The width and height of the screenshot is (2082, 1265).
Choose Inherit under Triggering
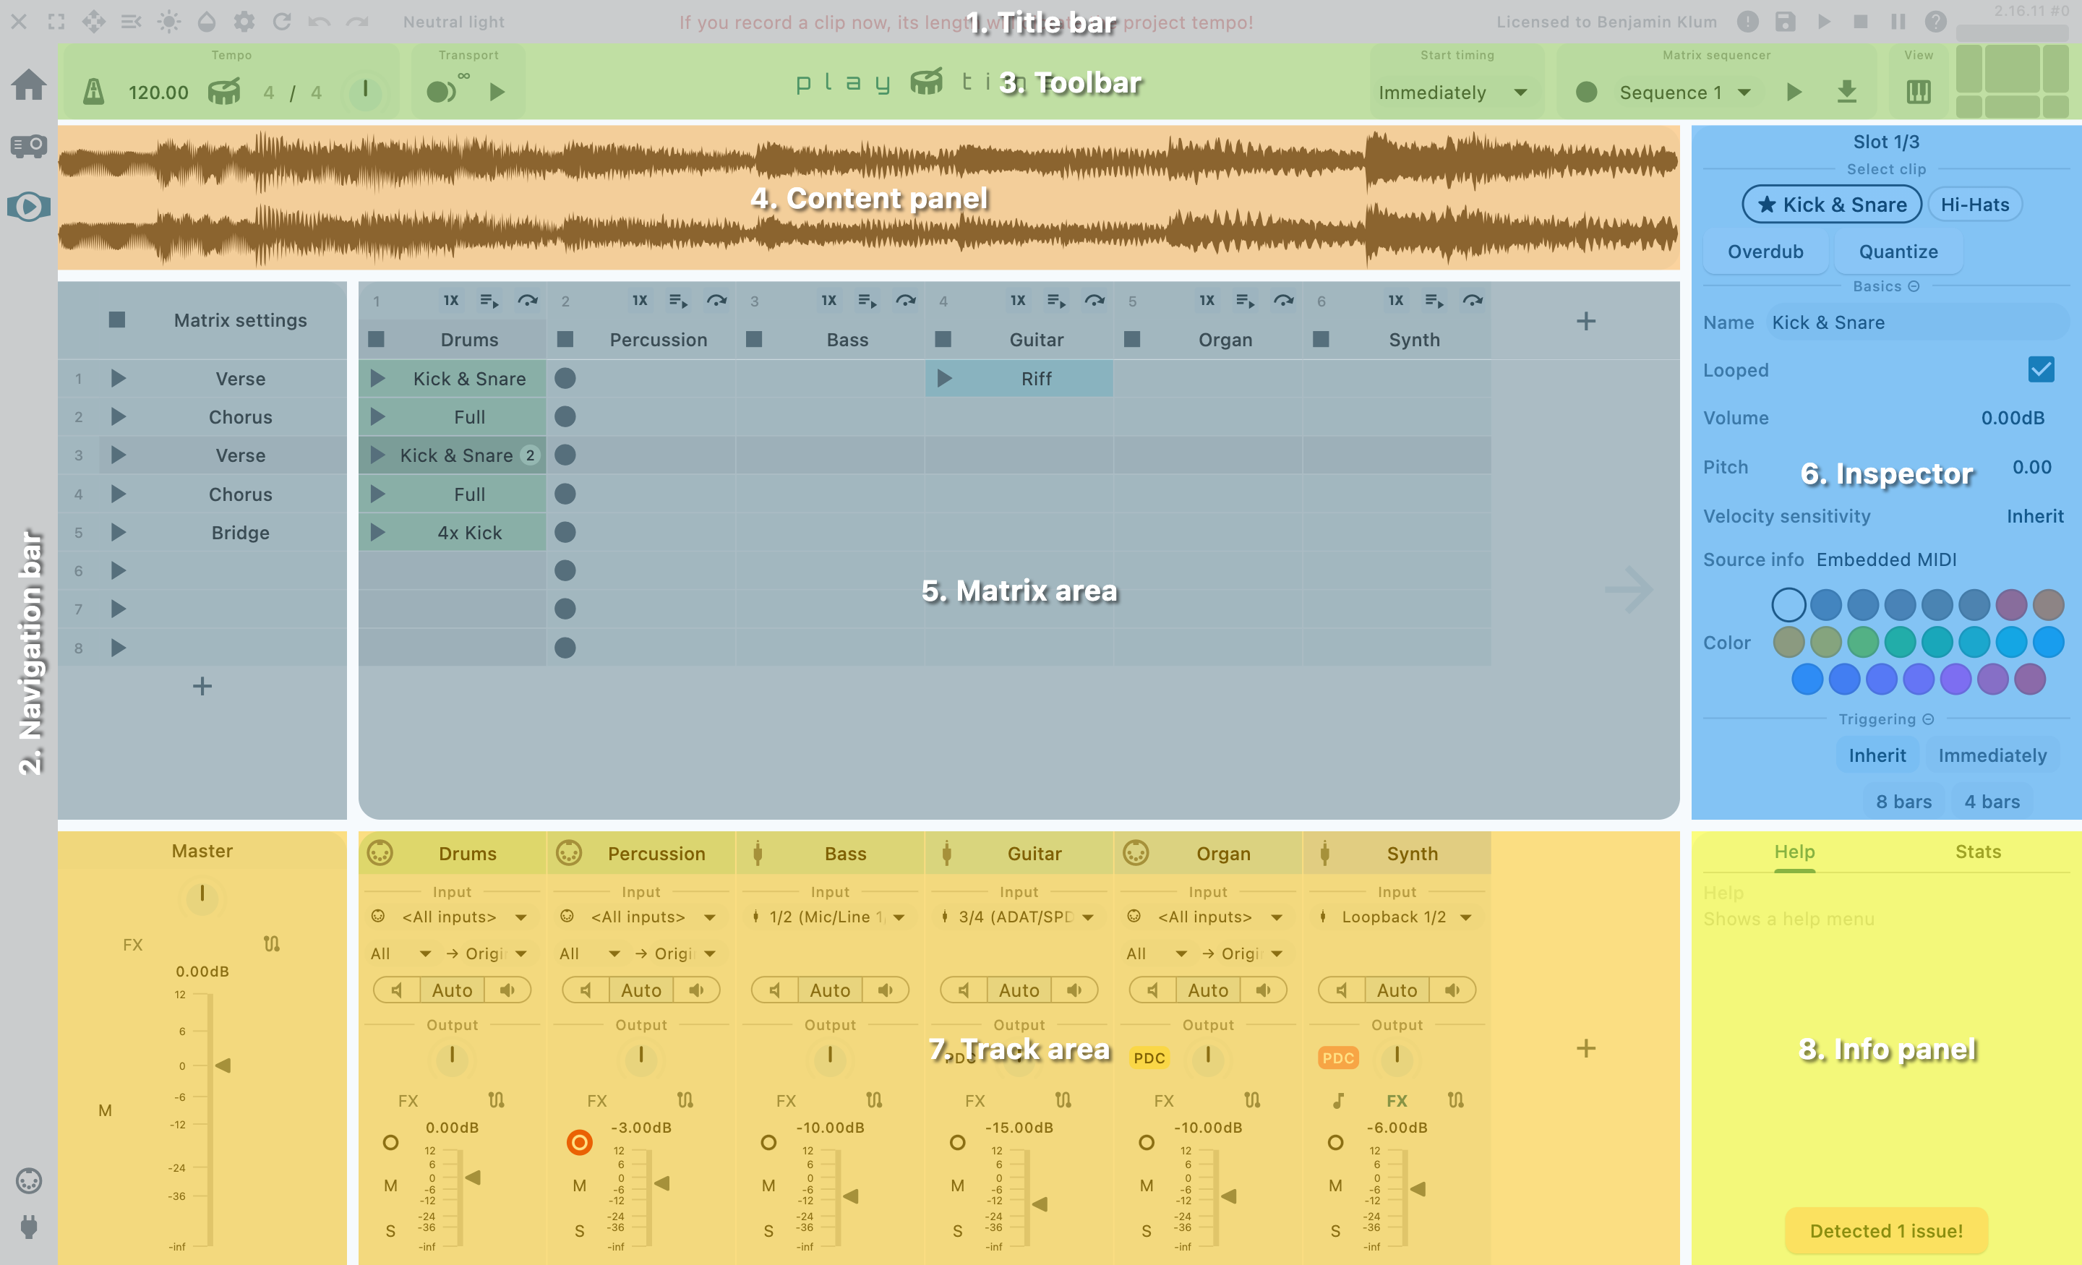pyautogui.click(x=1877, y=755)
